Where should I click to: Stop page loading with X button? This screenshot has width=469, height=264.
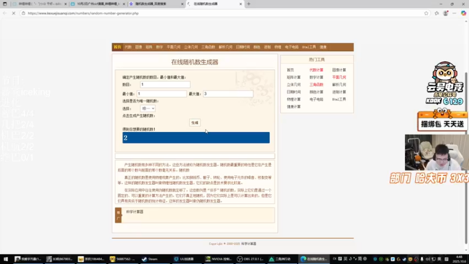(13, 13)
